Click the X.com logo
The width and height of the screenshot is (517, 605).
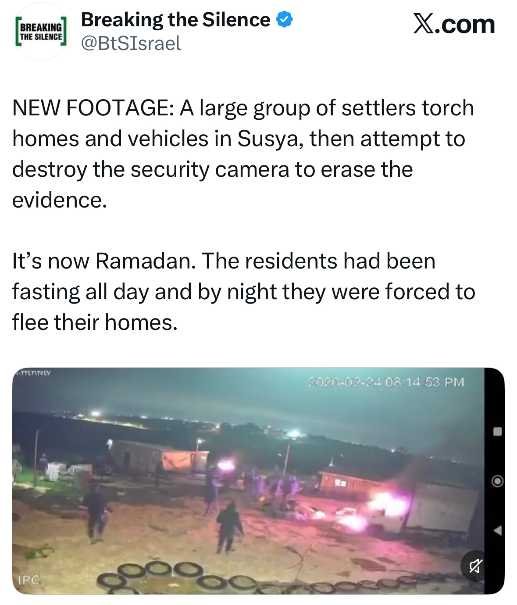(453, 24)
